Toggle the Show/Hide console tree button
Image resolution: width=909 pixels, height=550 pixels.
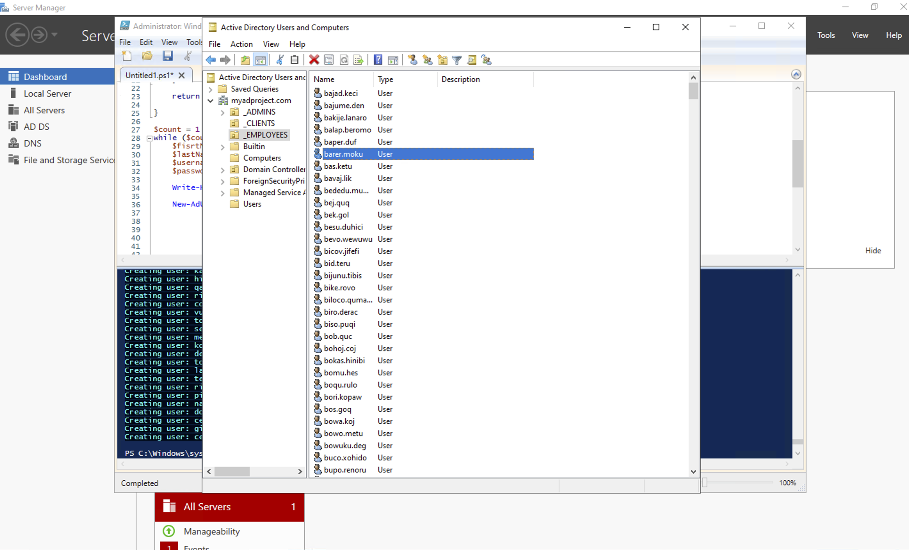(261, 60)
